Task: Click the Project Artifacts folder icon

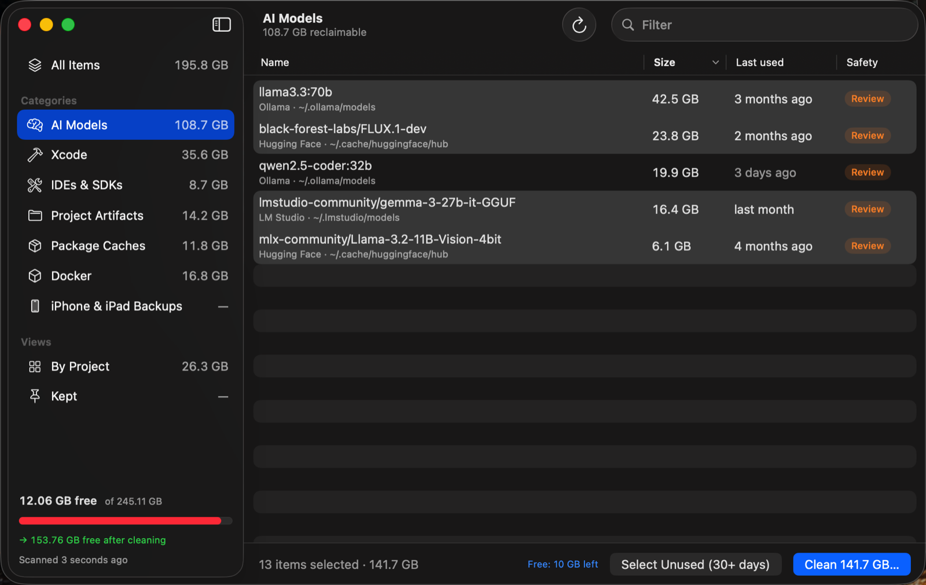Action: pyautogui.click(x=35, y=216)
